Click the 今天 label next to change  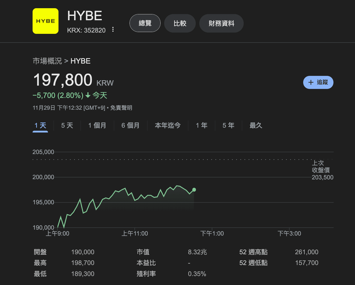point(100,95)
